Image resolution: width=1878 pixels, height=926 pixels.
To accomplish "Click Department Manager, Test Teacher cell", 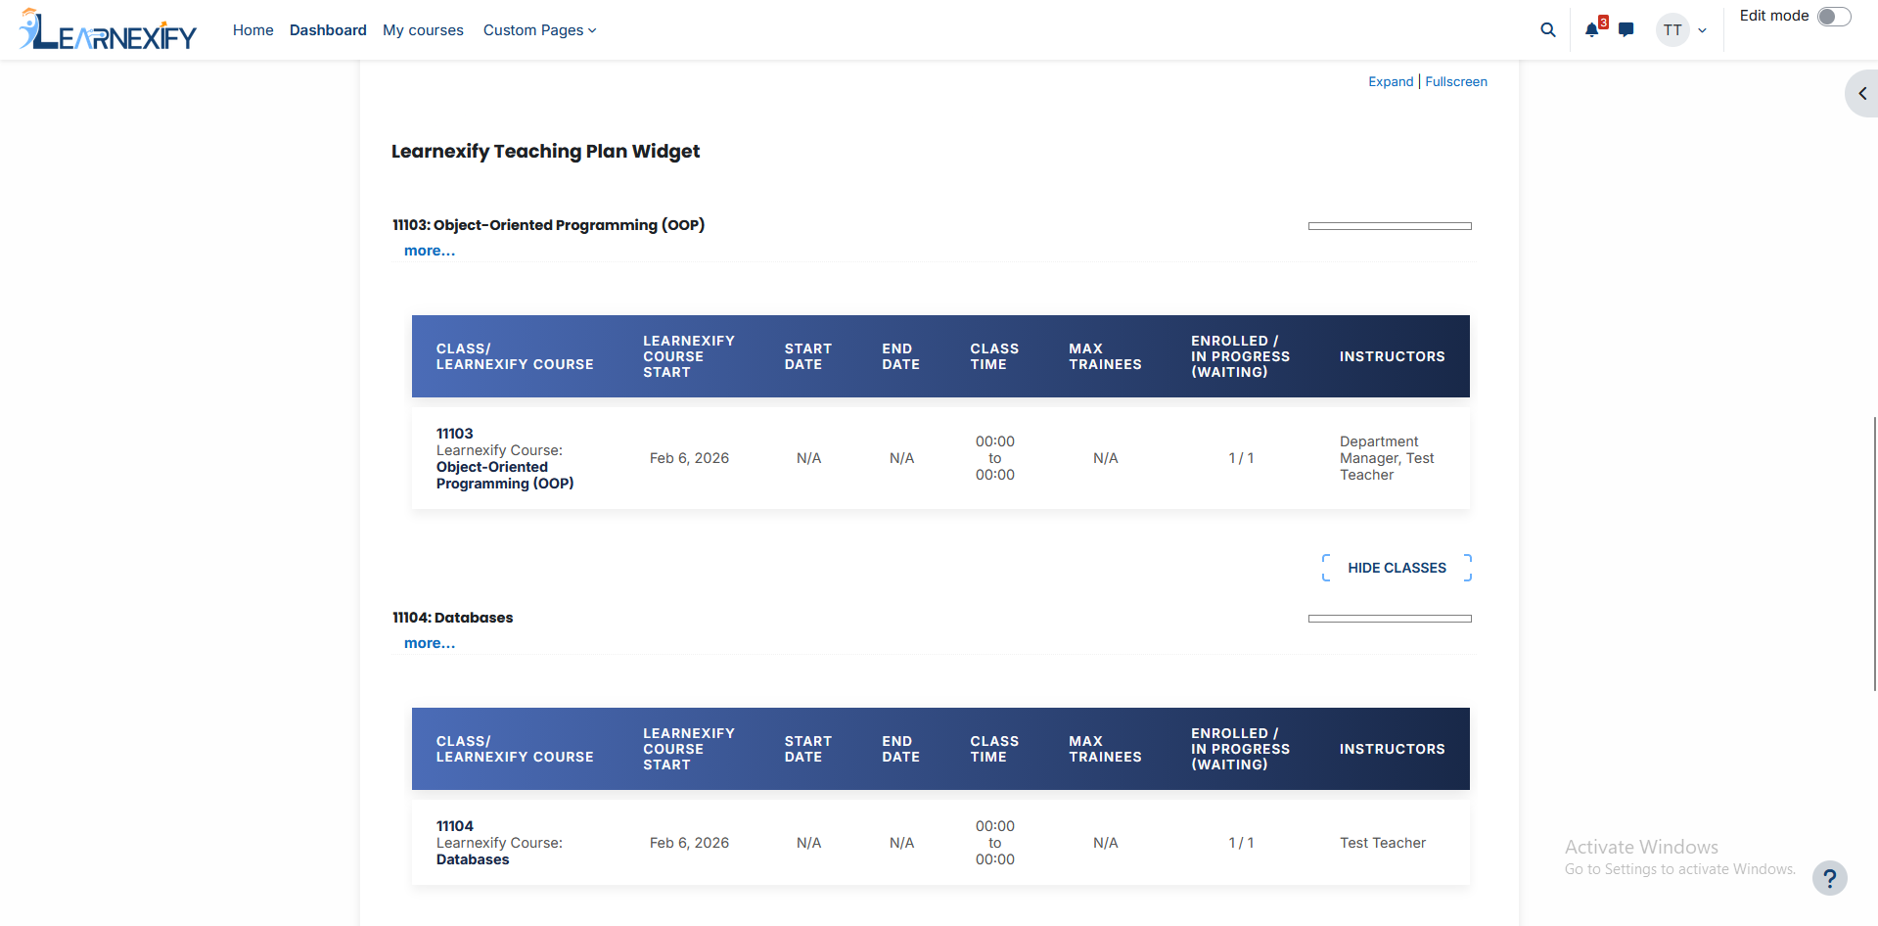I will coord(1387,458).
